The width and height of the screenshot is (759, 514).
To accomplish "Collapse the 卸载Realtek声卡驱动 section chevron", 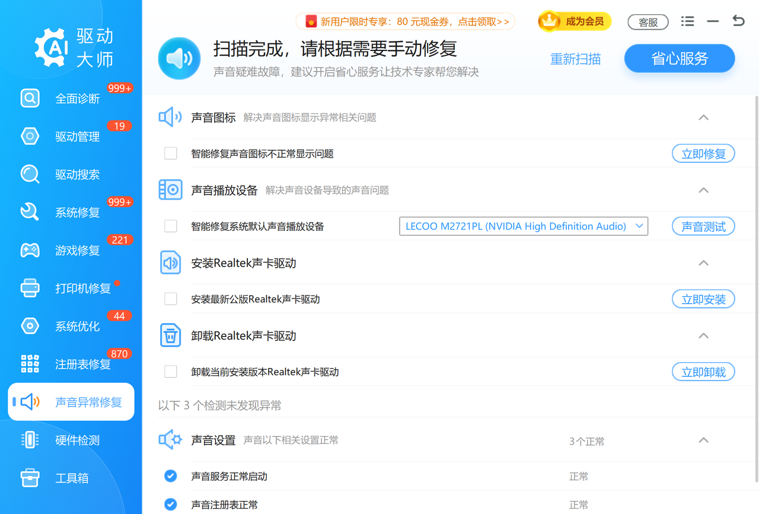I will coord(704,335).
